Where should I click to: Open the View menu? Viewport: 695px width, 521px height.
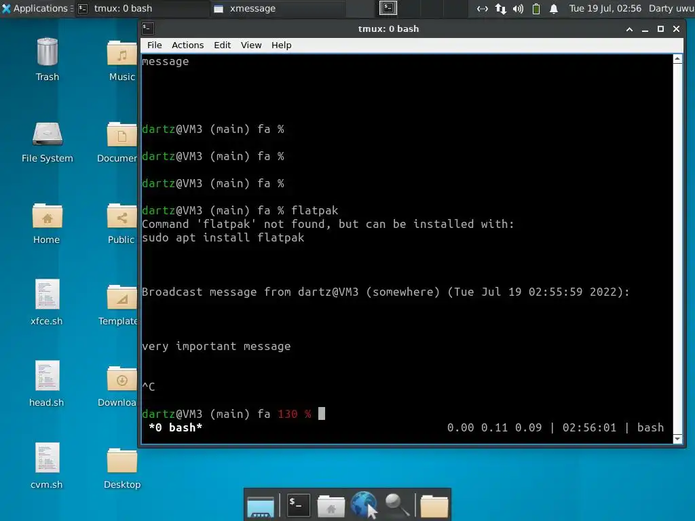pyautogui.click(x=251, y=45)
